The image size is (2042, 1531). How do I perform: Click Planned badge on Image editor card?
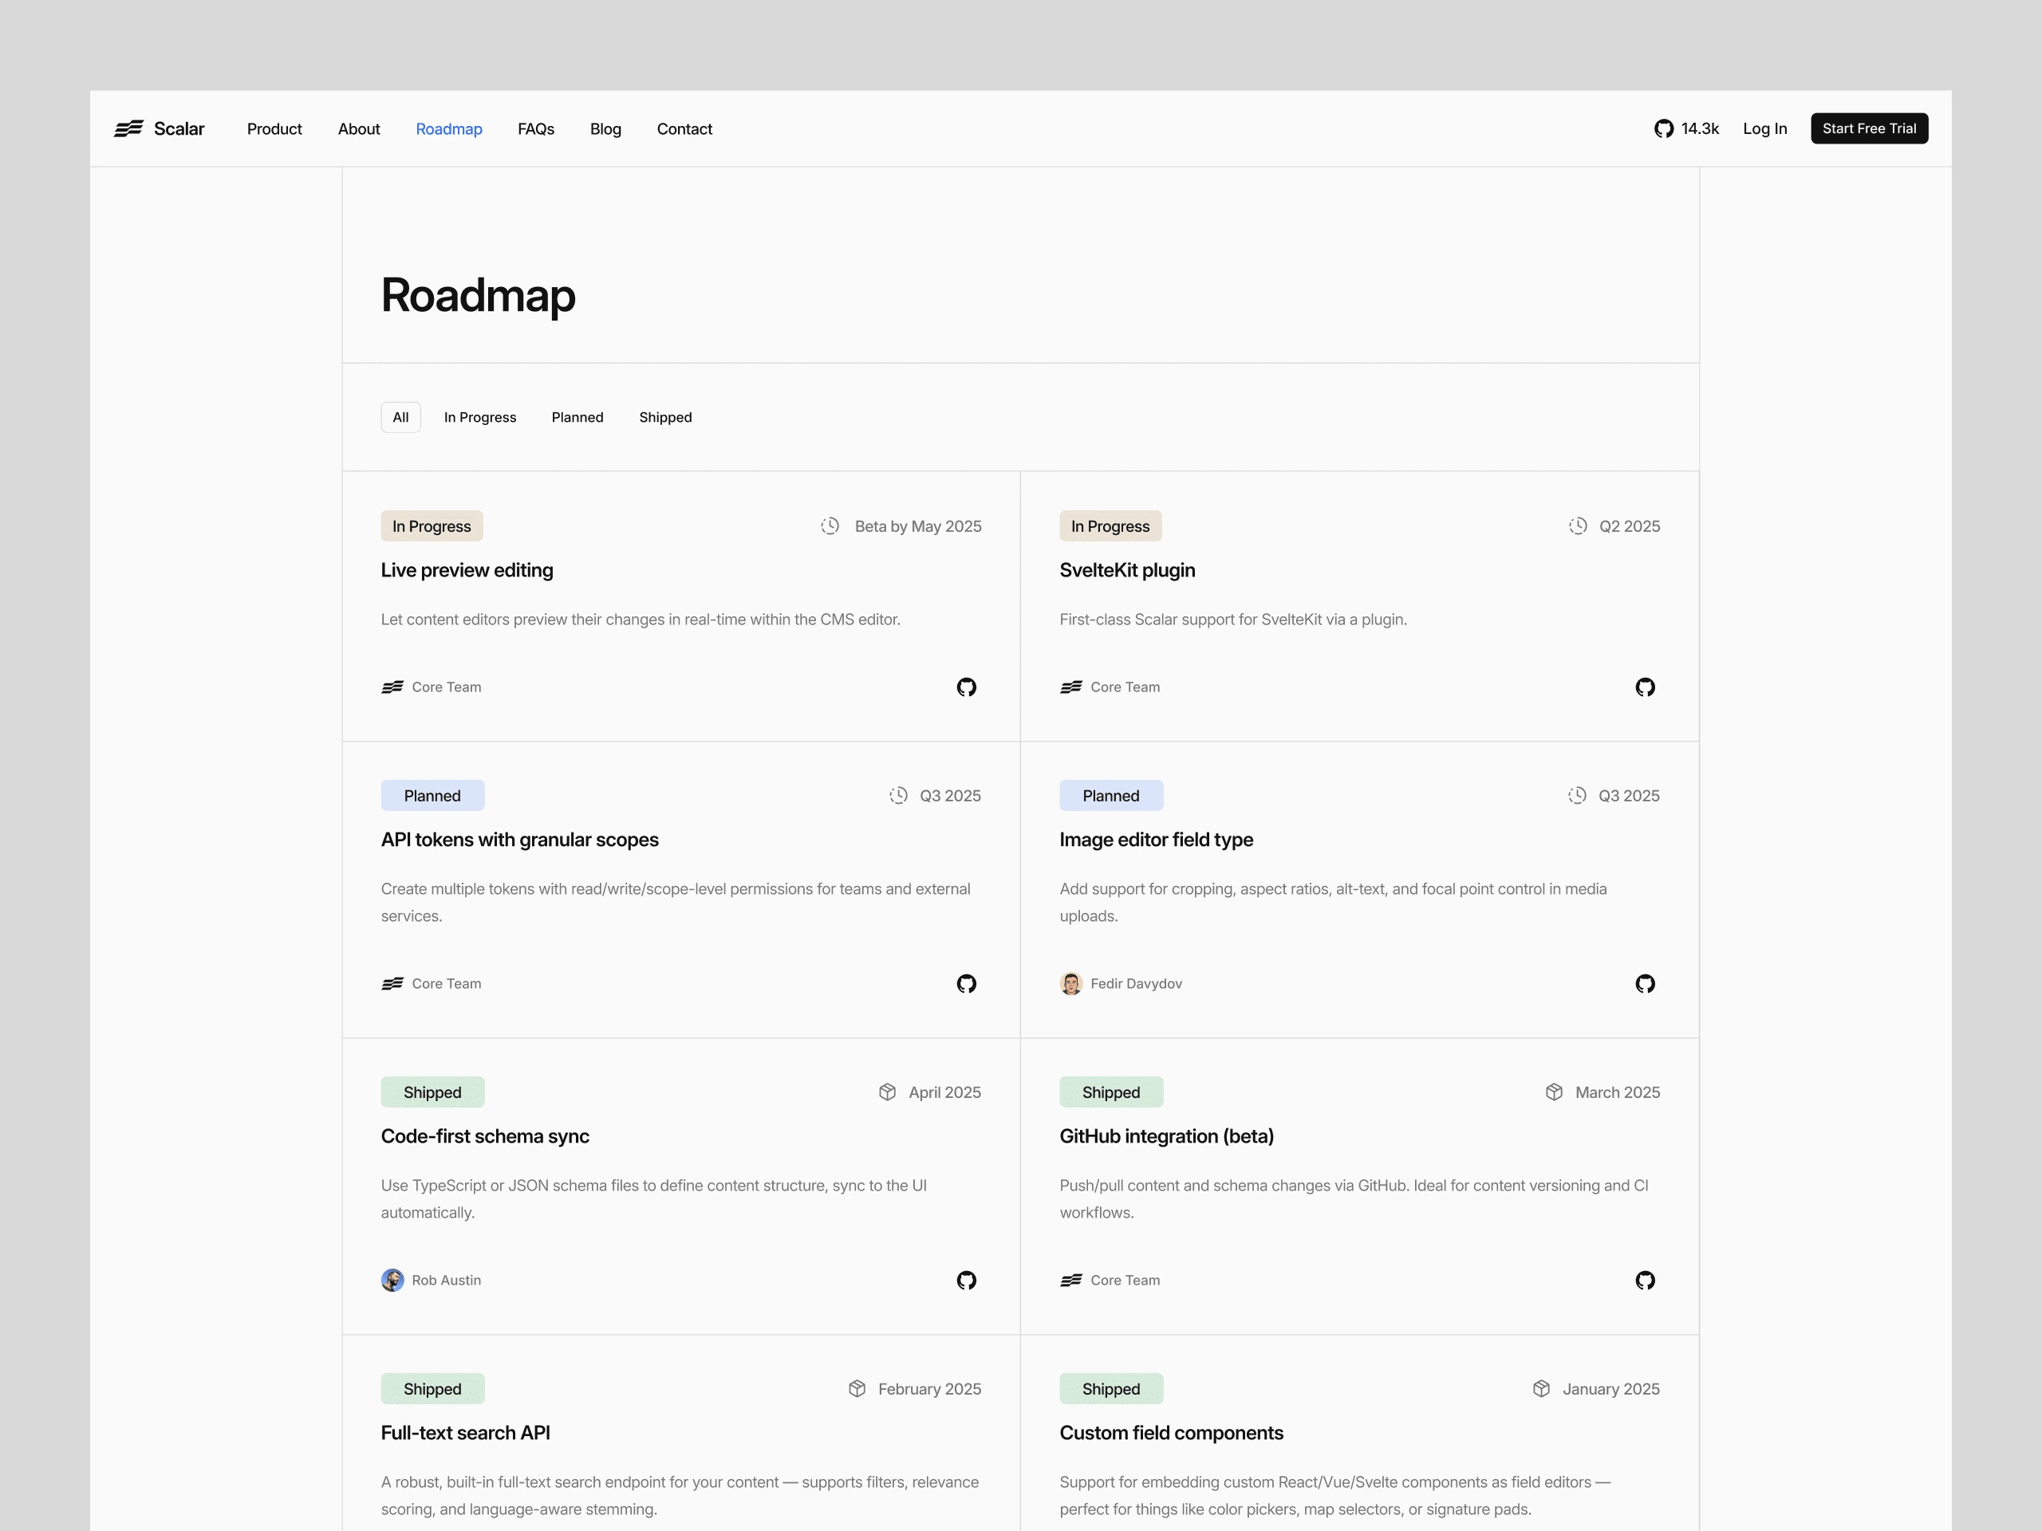(1110, 796)
